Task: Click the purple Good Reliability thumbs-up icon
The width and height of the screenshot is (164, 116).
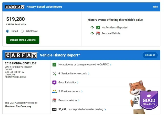Action: pyautogui.click(x=54, y=83)
